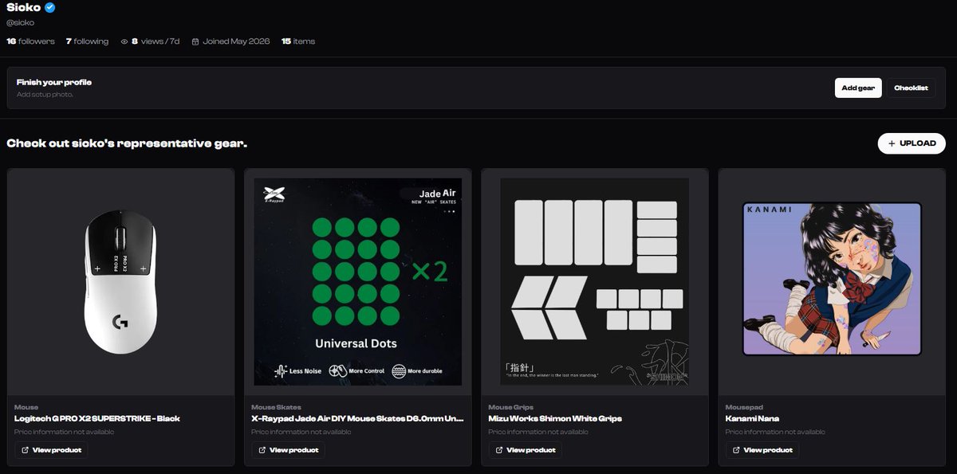Click the Add gear button
This screenshot has width=957, height=474.
858,88
